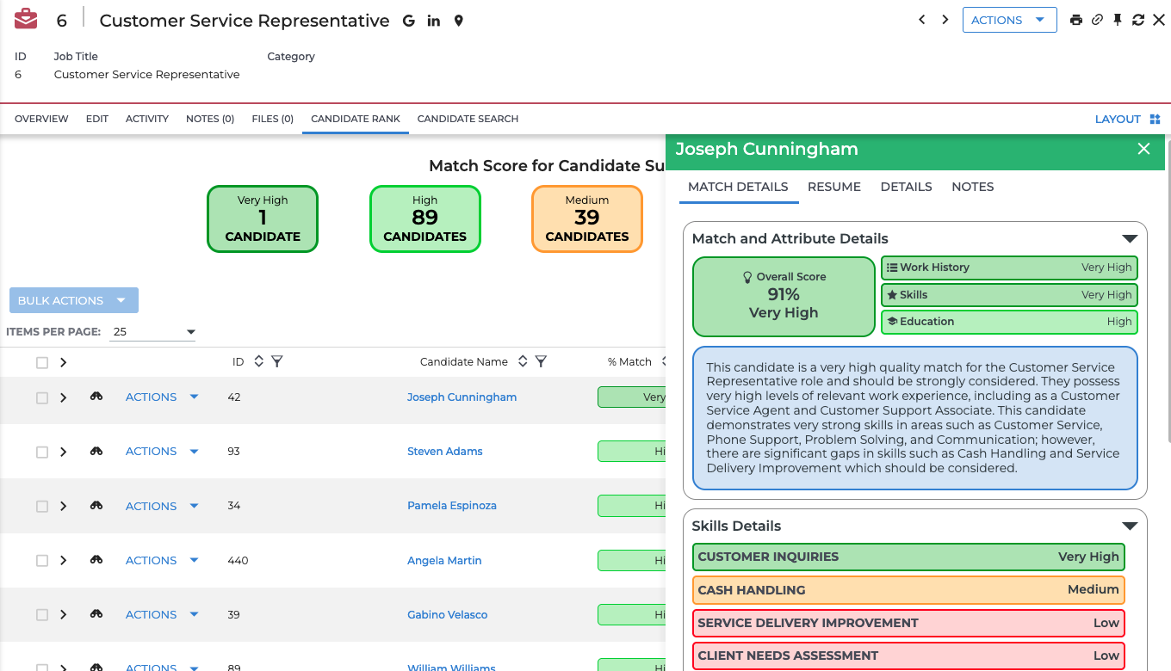Filter the ID column

pos(277,362)
